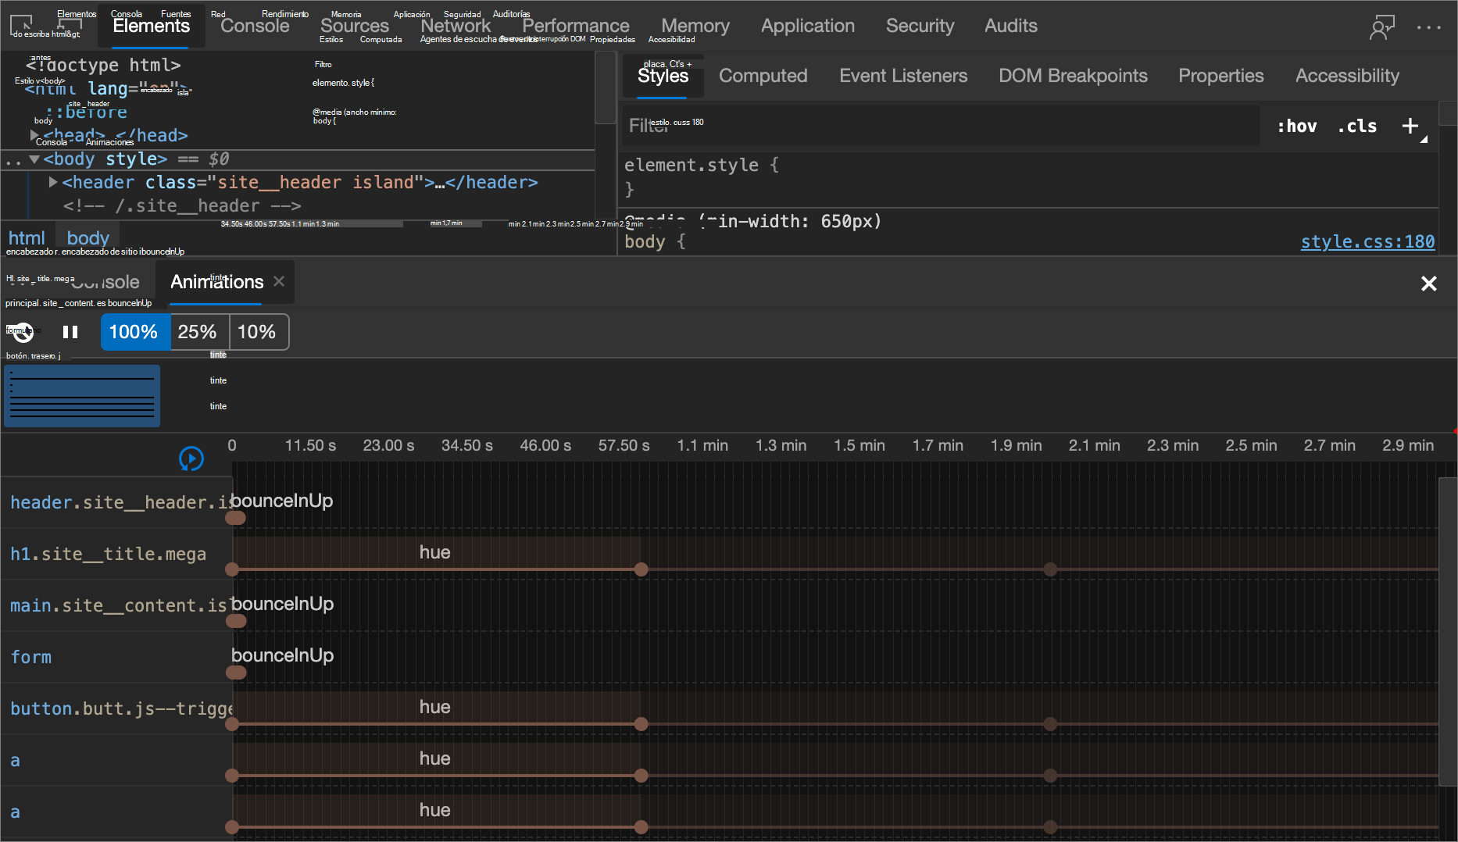This screenshot has width=1458, height=842.
Task: Activate the inspect element picker icon
Action: [21, 25]
